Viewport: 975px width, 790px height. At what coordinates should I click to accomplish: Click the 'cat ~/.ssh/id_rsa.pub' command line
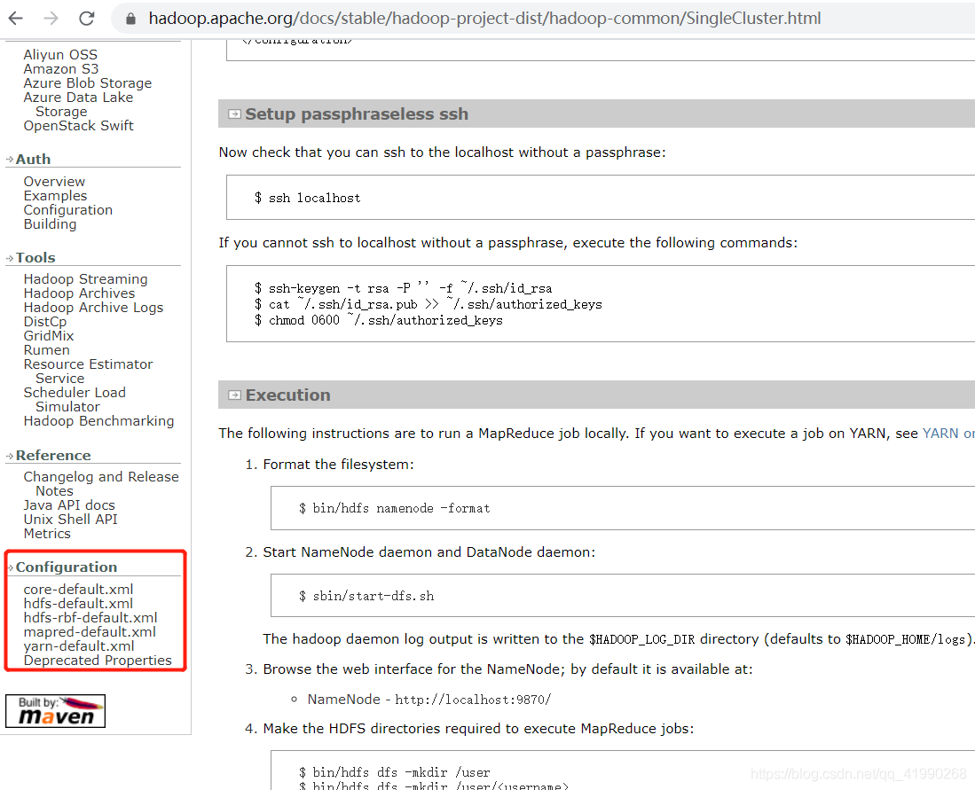428,305
